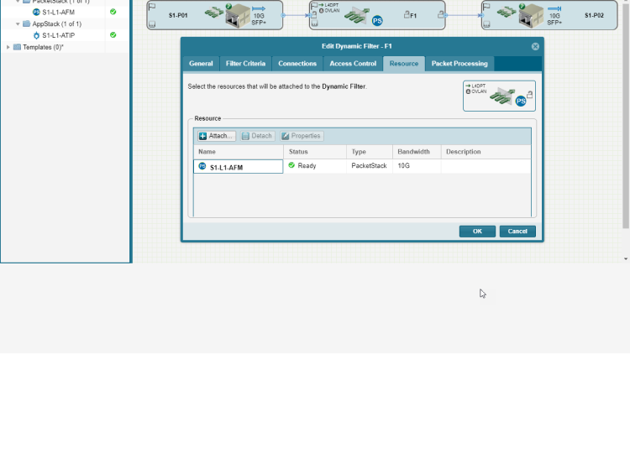Viewport: 630px width, 453px height.
Task: Click the S1-L1-ATIP AppStack icon in tree
Action: tap(36, 36)
